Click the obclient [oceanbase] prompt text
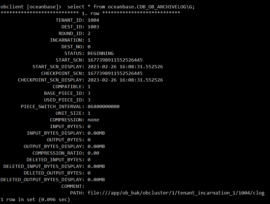The image size is (270, 204). 31,7
